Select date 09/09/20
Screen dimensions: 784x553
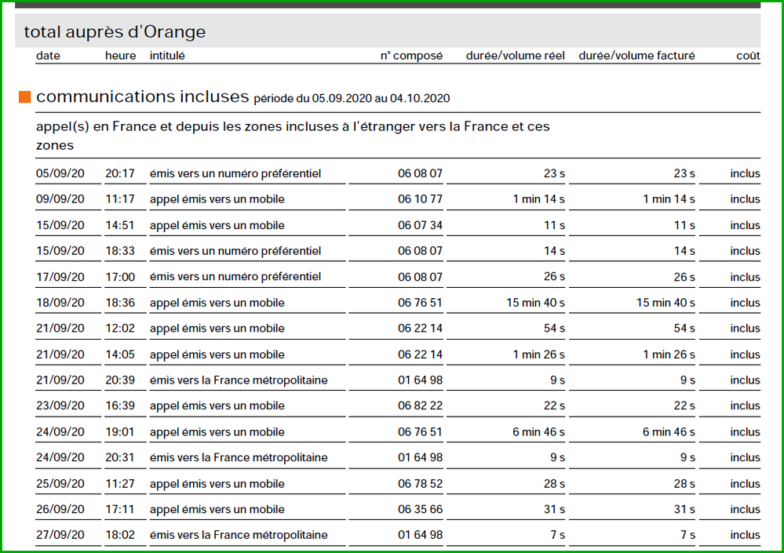pyautogui.click(x=60, y=198)
